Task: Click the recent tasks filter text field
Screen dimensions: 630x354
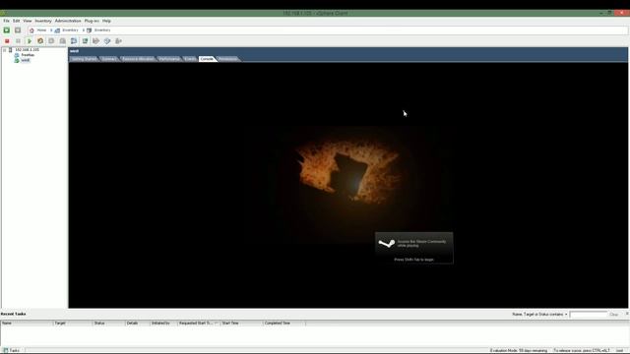Action: click(589, 315)
